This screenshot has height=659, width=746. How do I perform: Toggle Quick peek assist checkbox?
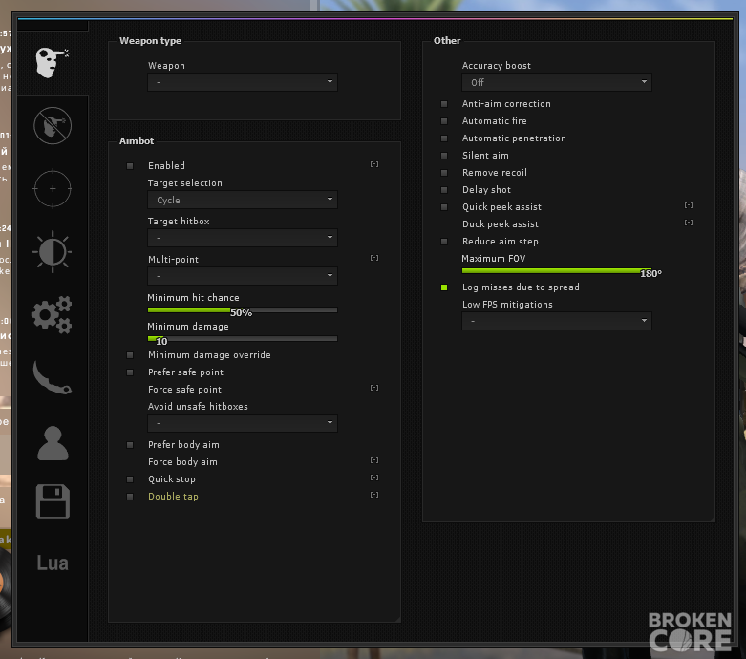click(444, 207)
